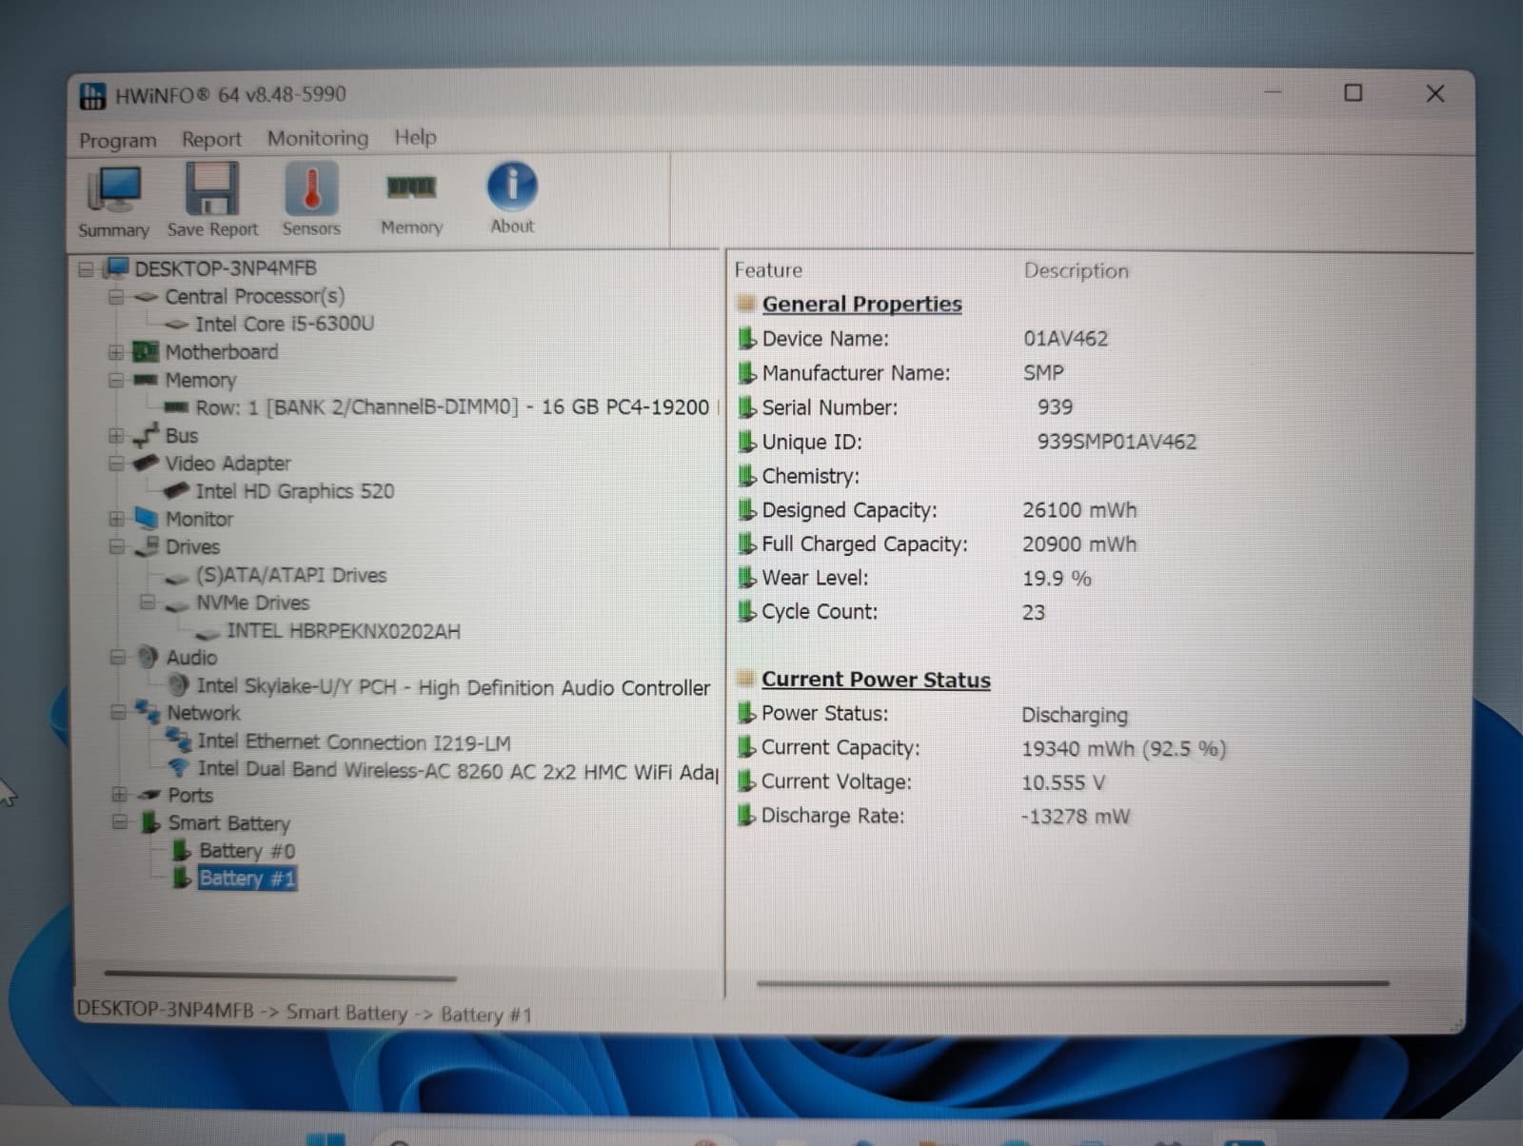The image size is (1523, 1146).
Task: Expand the Monitor node
Action: (x=116, y=519)
